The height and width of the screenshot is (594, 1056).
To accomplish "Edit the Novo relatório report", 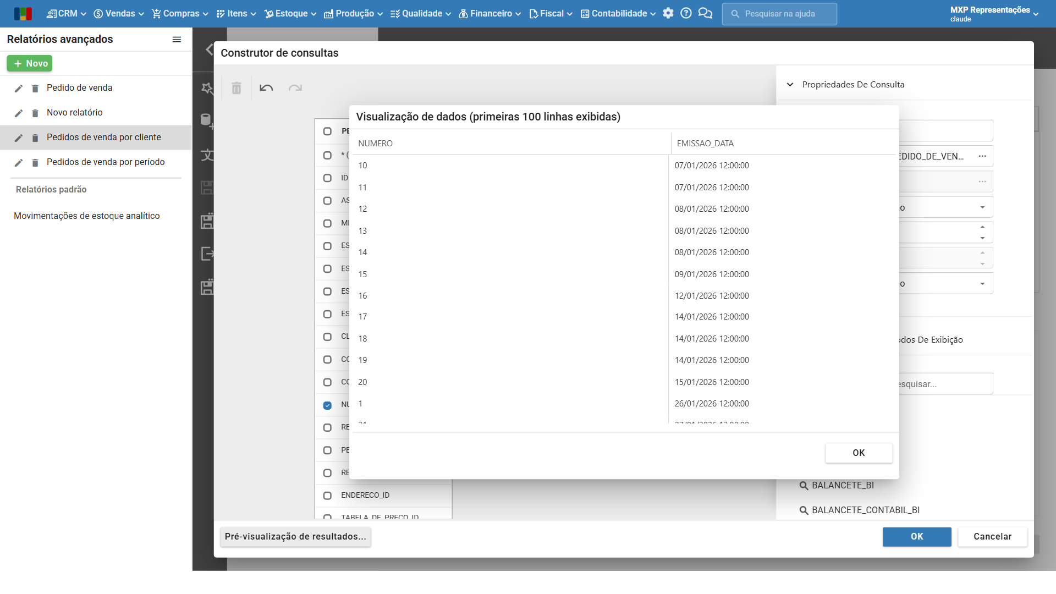I will click(19, 113).
